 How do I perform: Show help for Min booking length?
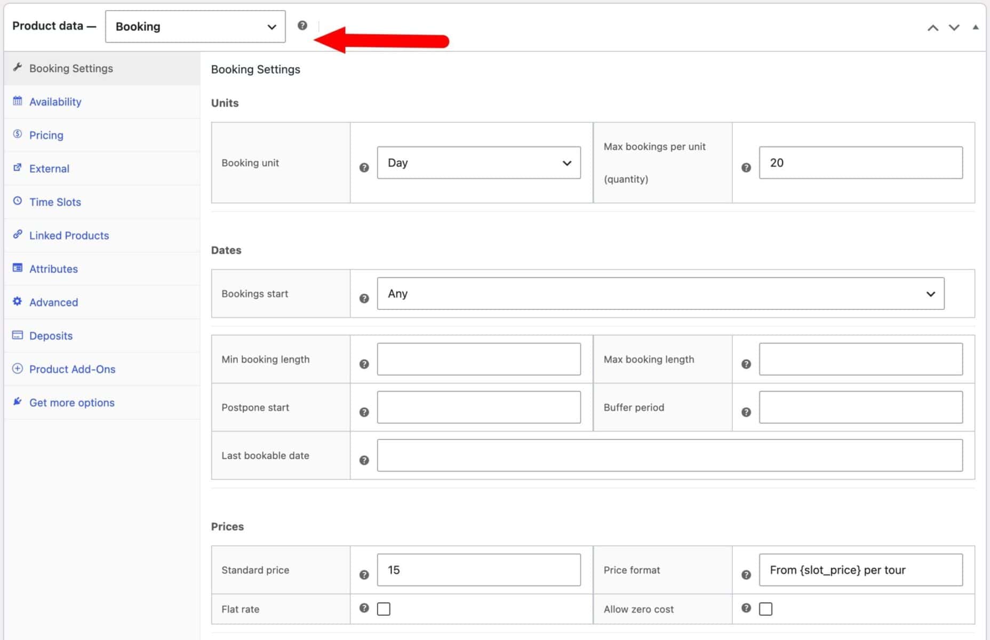364,364
